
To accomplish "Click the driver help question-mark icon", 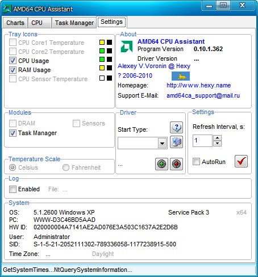I will click(x=176, y=128).
